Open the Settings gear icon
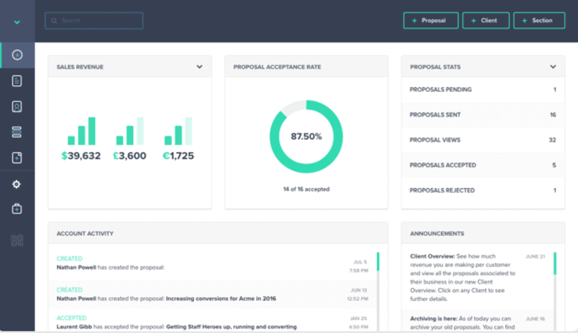The height and width of the screenshot is (333, 578). (x=17, y=184)
